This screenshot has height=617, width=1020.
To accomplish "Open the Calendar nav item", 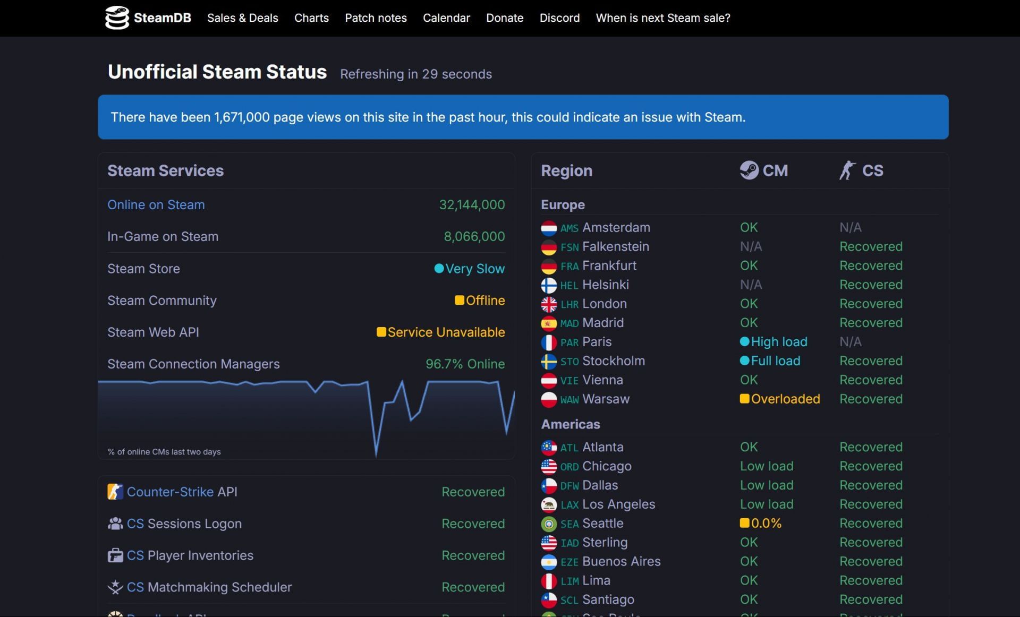I will click(446, 18).
